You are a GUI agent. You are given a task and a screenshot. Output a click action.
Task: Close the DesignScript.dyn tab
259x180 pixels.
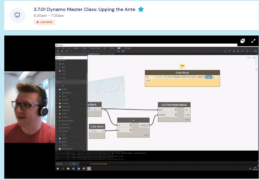pyautogui.click(x=113, y=54)
